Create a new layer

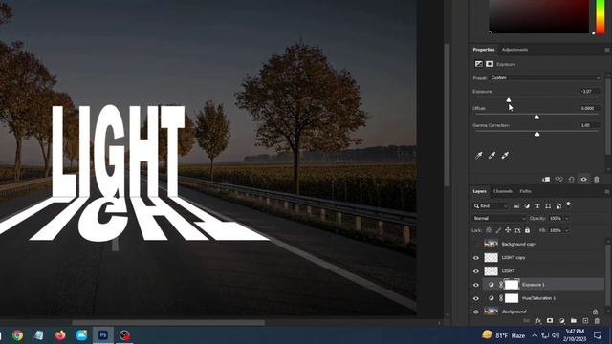(585, 321)
